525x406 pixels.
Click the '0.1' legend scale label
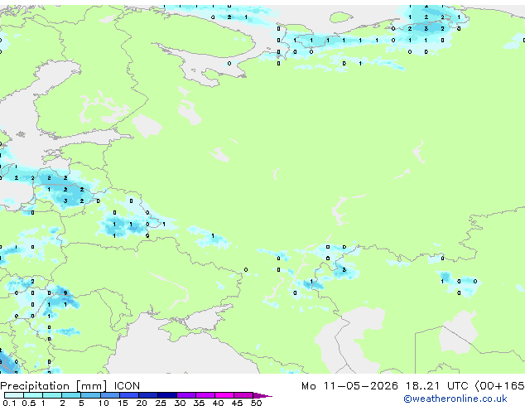(x=9, y=403)
